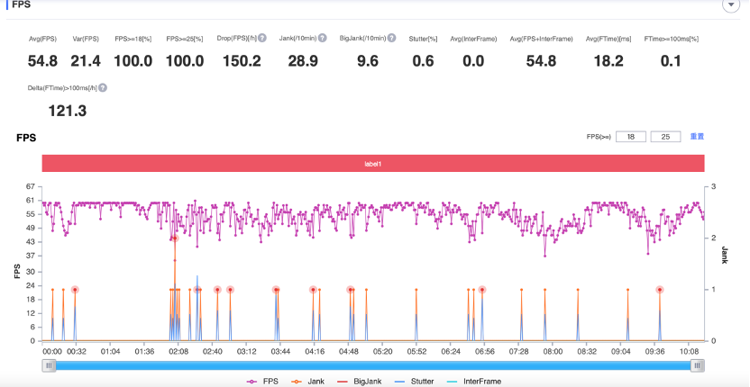Hide the Stutter series in the legend

tap(422, 382)
